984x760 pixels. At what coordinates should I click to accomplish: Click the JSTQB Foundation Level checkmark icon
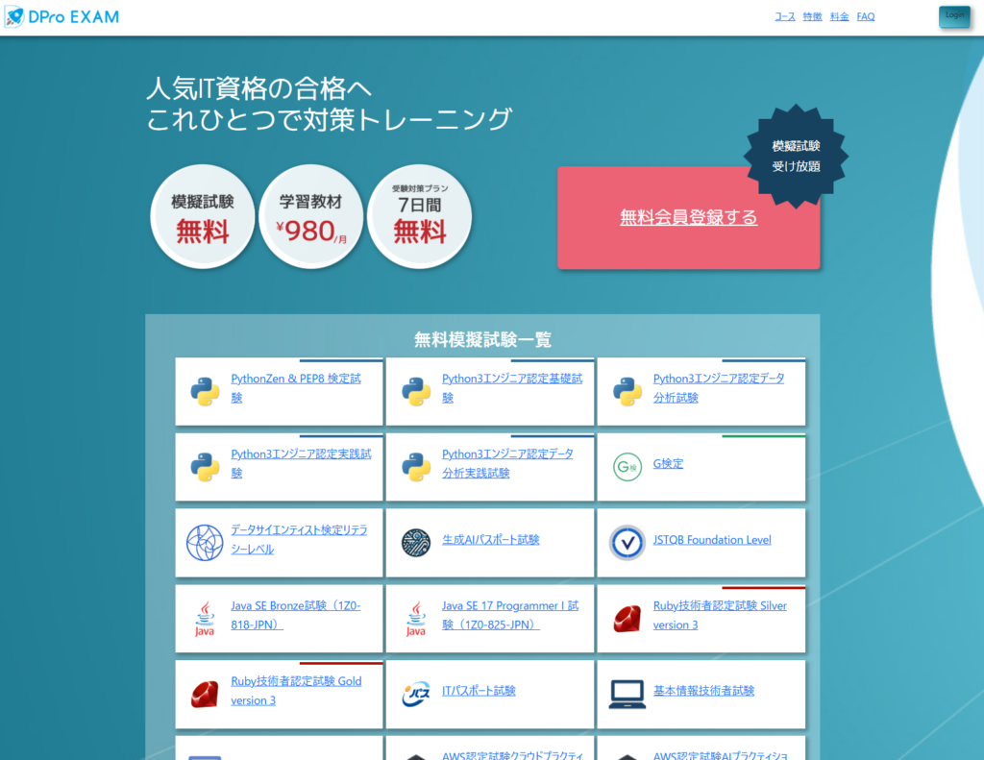point(627,543)
